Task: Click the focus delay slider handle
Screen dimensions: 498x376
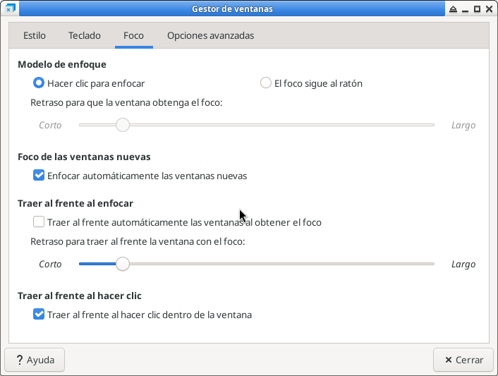Action: point(123,125)
